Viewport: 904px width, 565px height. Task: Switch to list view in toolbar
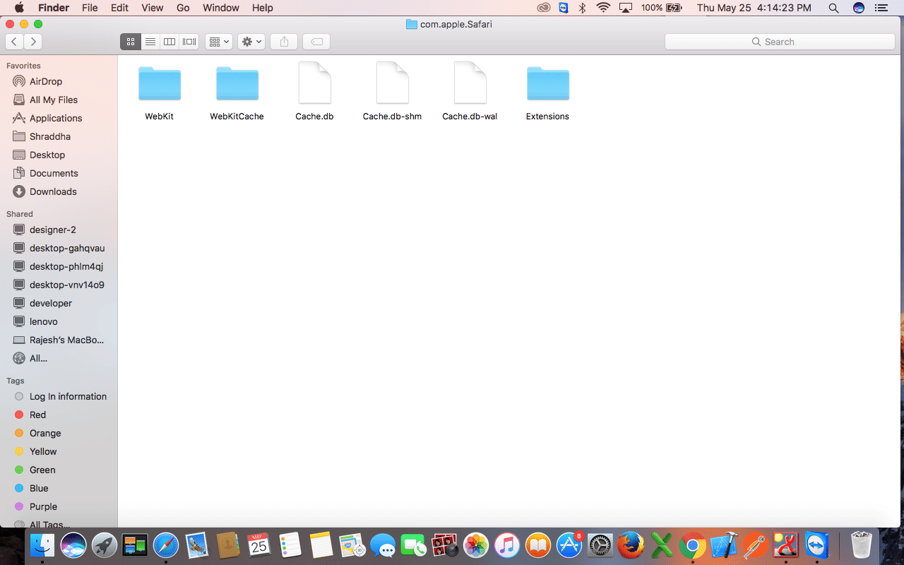coord(150,42)
